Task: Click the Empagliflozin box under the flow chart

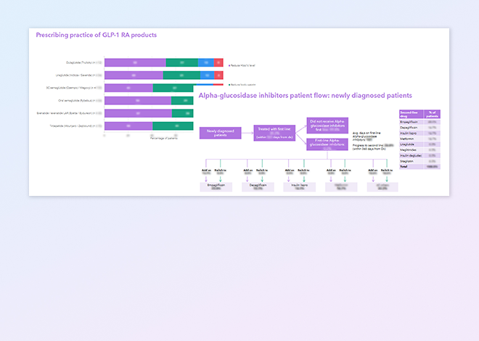Action: click(216, 187)
